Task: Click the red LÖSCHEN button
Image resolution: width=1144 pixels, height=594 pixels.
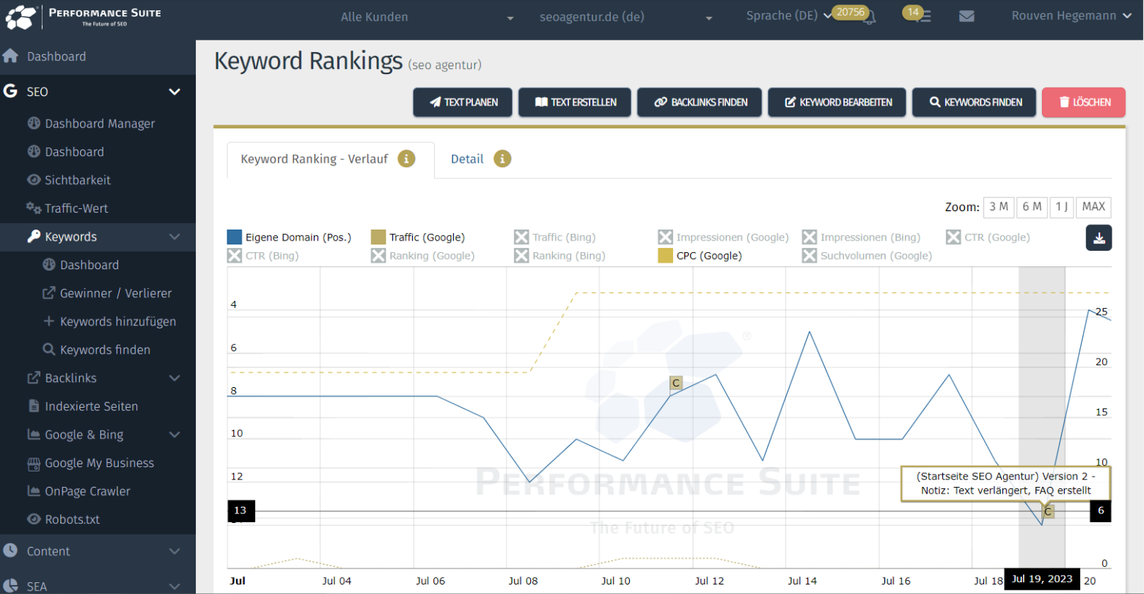Action: [1084, 102]
